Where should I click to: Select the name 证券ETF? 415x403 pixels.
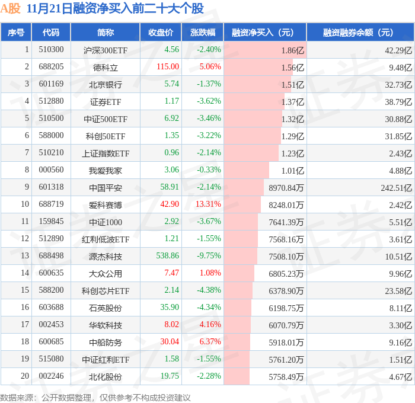[x=106, y=102]
